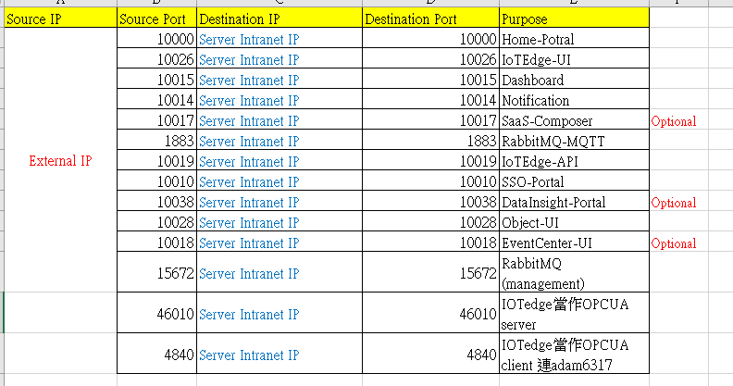Select the Optional note beside EventCenter-UI
Image resolution: width=733 pixels, height=386 pixels.
(x=674, y=243)
